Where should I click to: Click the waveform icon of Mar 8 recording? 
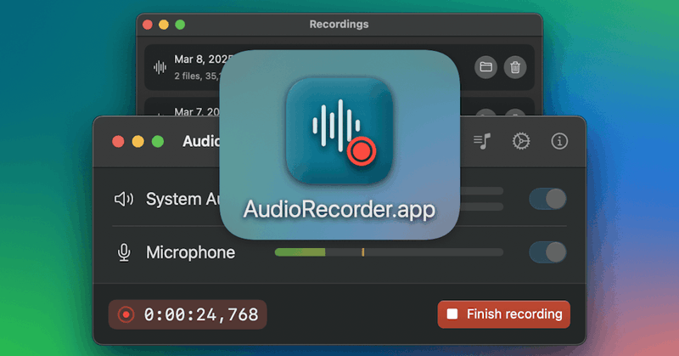click(x=160, y=67)
